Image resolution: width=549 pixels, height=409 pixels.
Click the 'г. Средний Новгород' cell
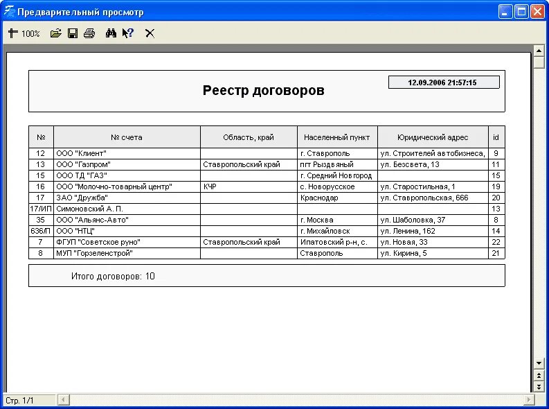click(337, 175)
